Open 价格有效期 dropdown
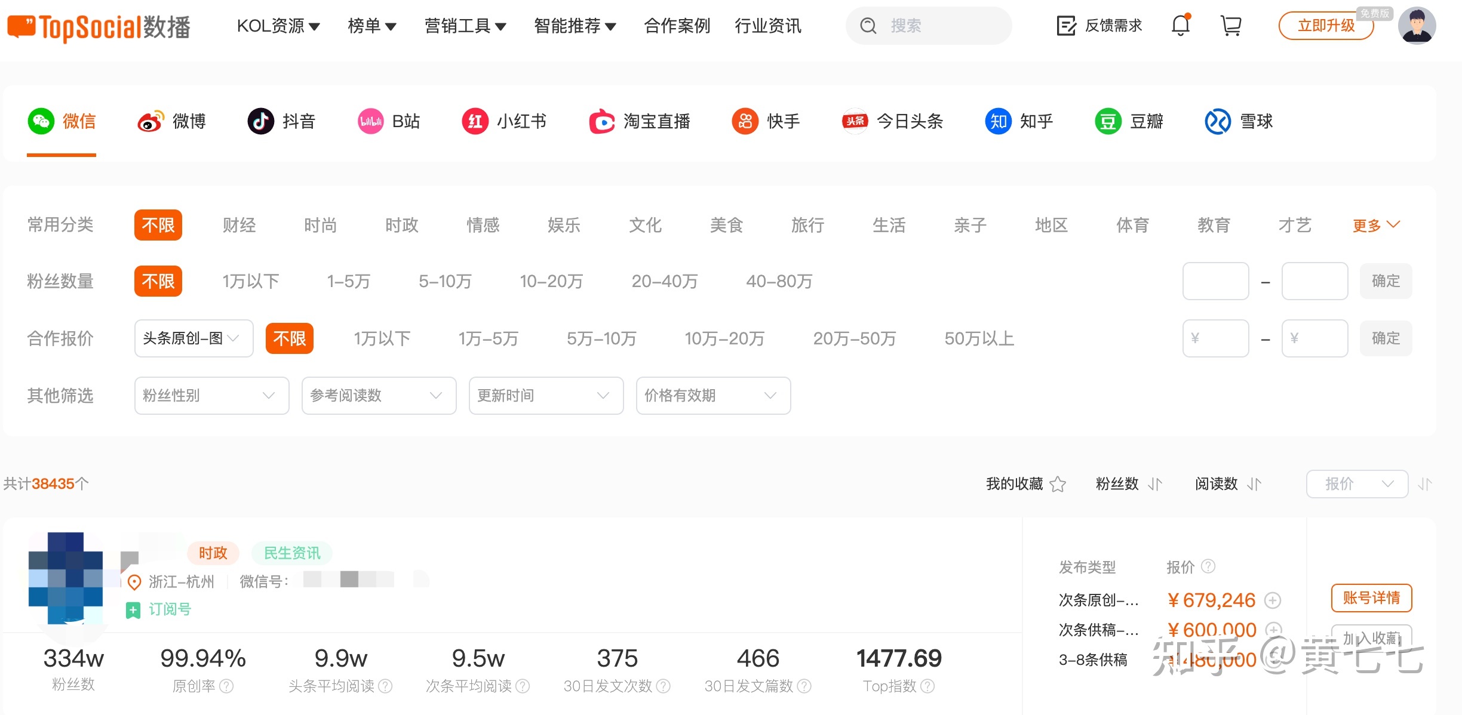1462x715 pixels. 713,395
